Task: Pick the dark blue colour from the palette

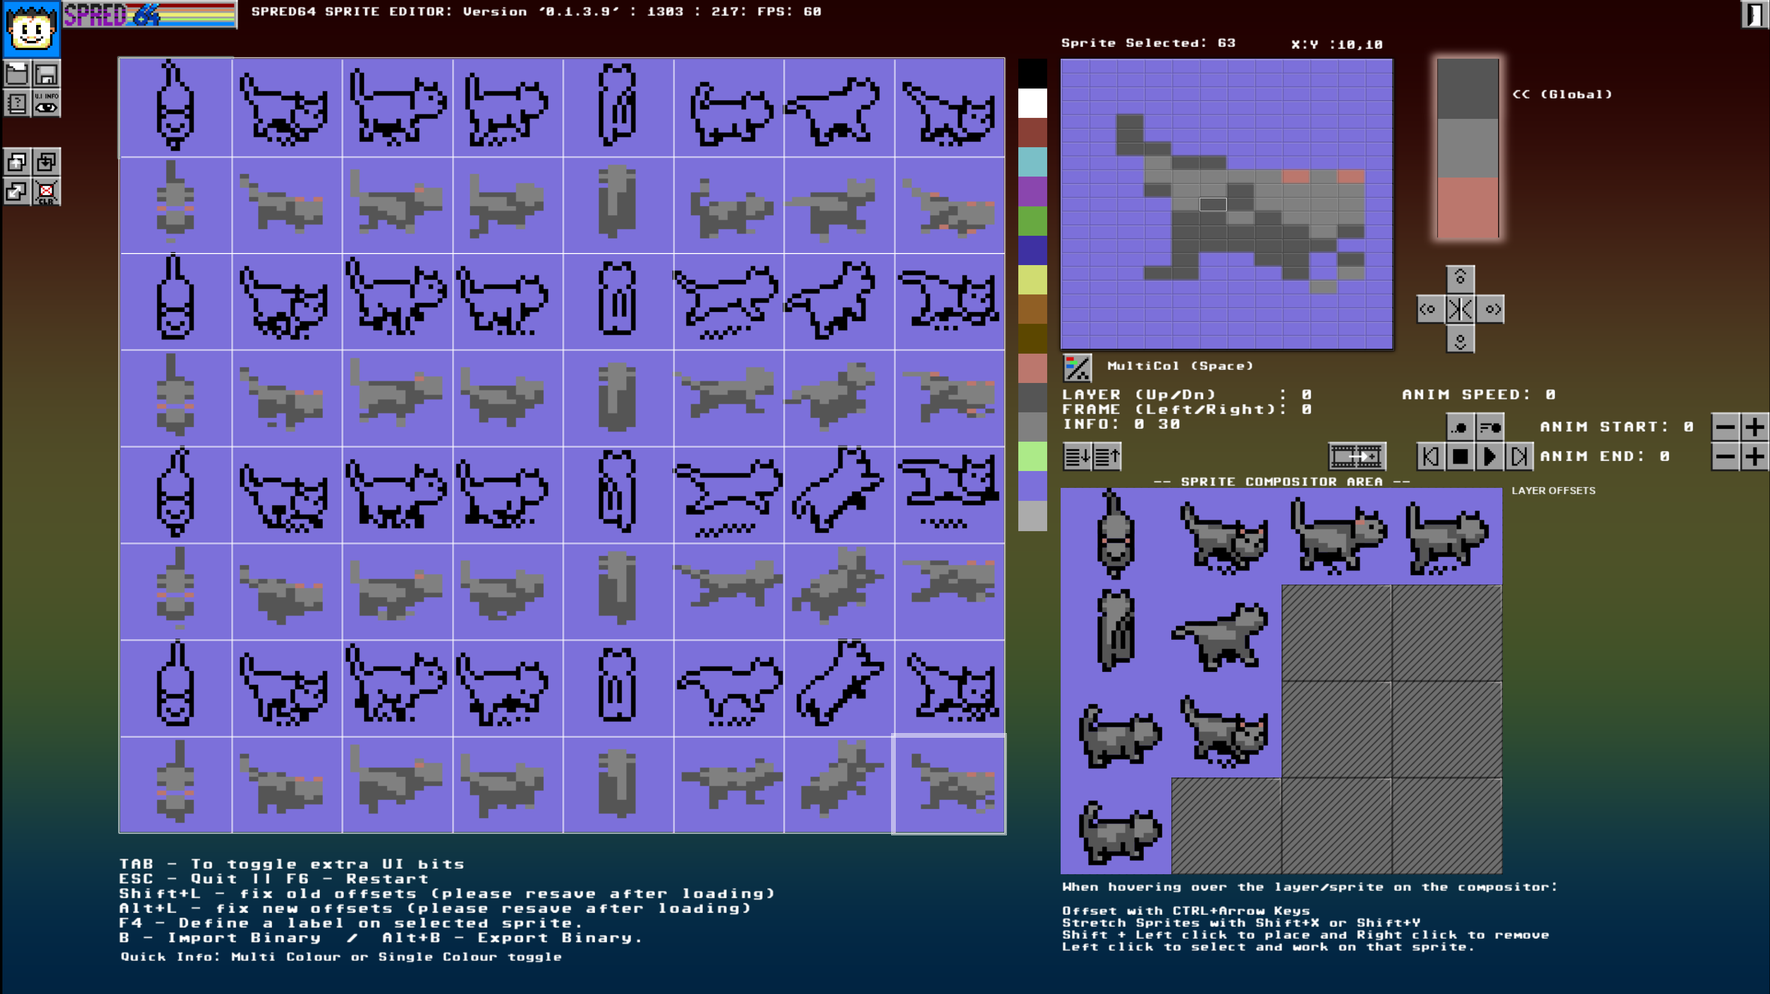Action: (x=1033, y=251)
